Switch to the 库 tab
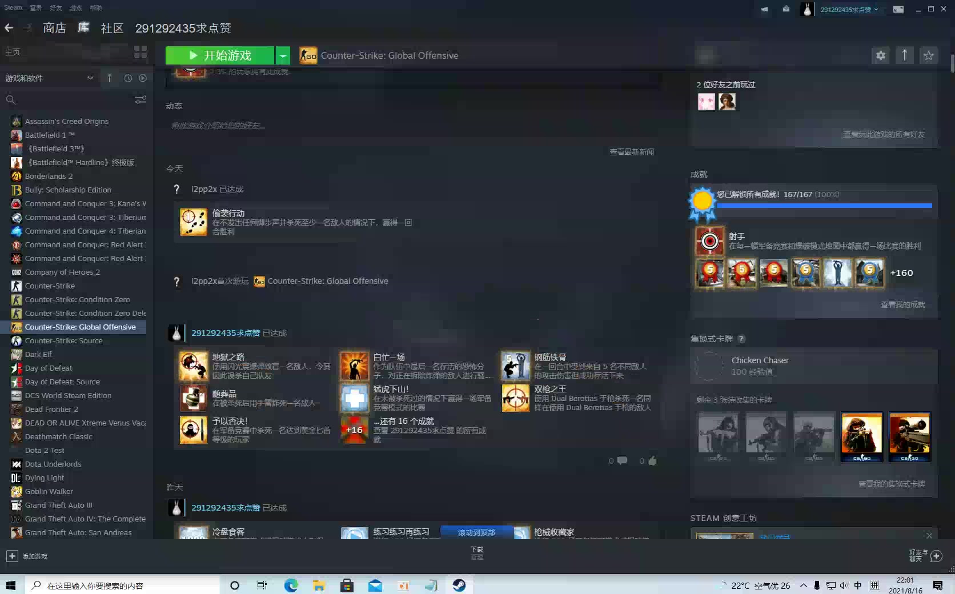The image size is (955, 594). pyautogui.click(x=83, y=27)
